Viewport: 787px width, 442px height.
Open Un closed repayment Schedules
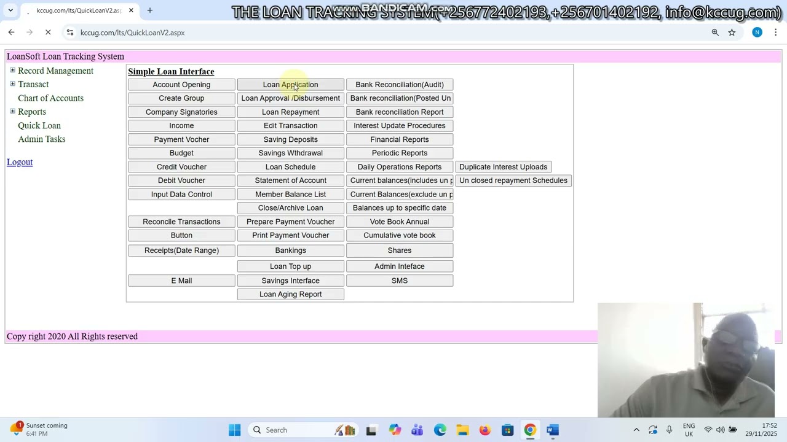[513, 180]
